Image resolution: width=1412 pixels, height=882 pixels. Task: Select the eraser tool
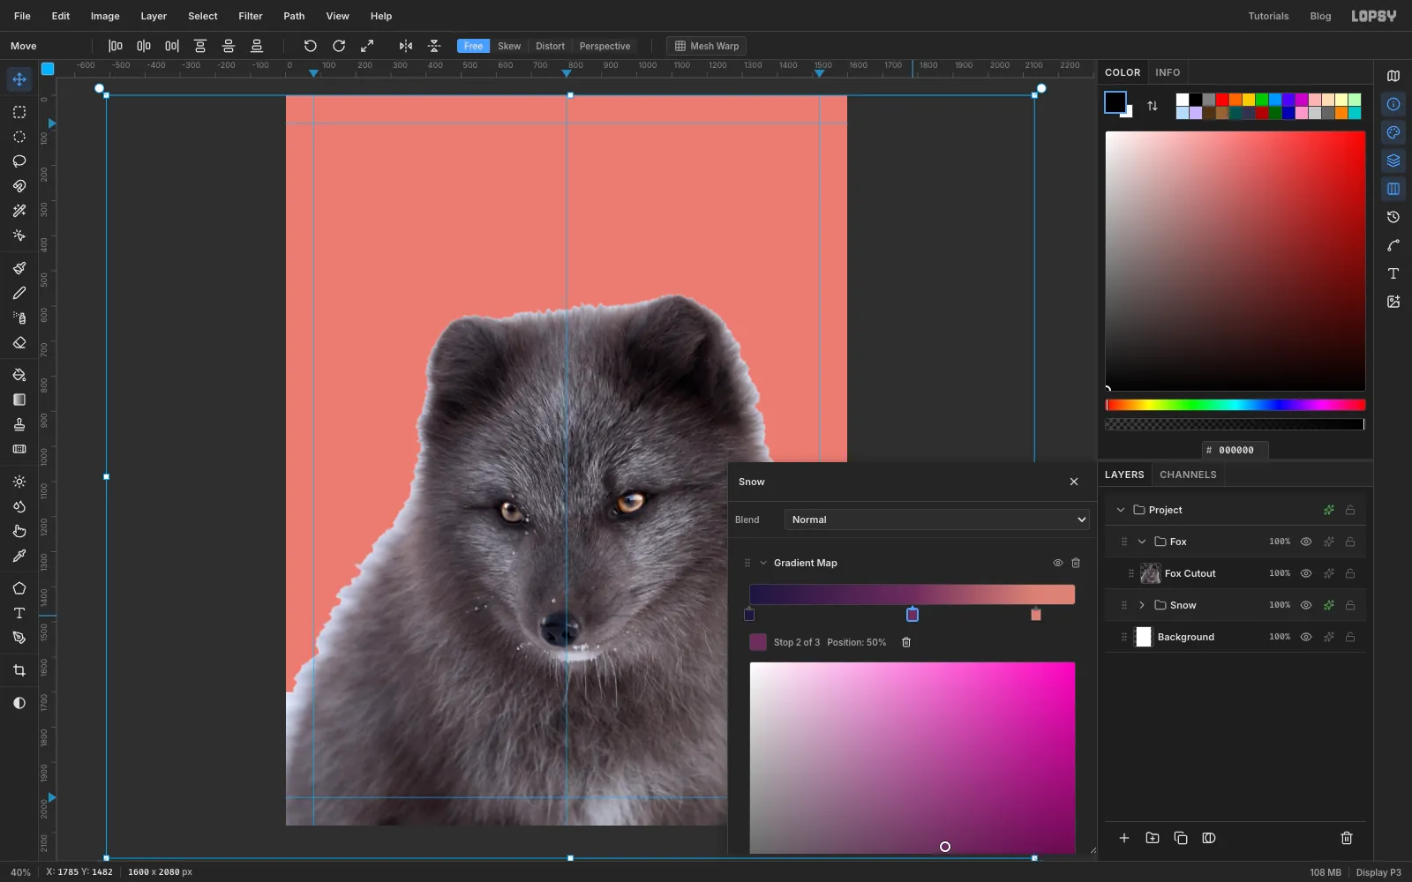pos(19,342)
